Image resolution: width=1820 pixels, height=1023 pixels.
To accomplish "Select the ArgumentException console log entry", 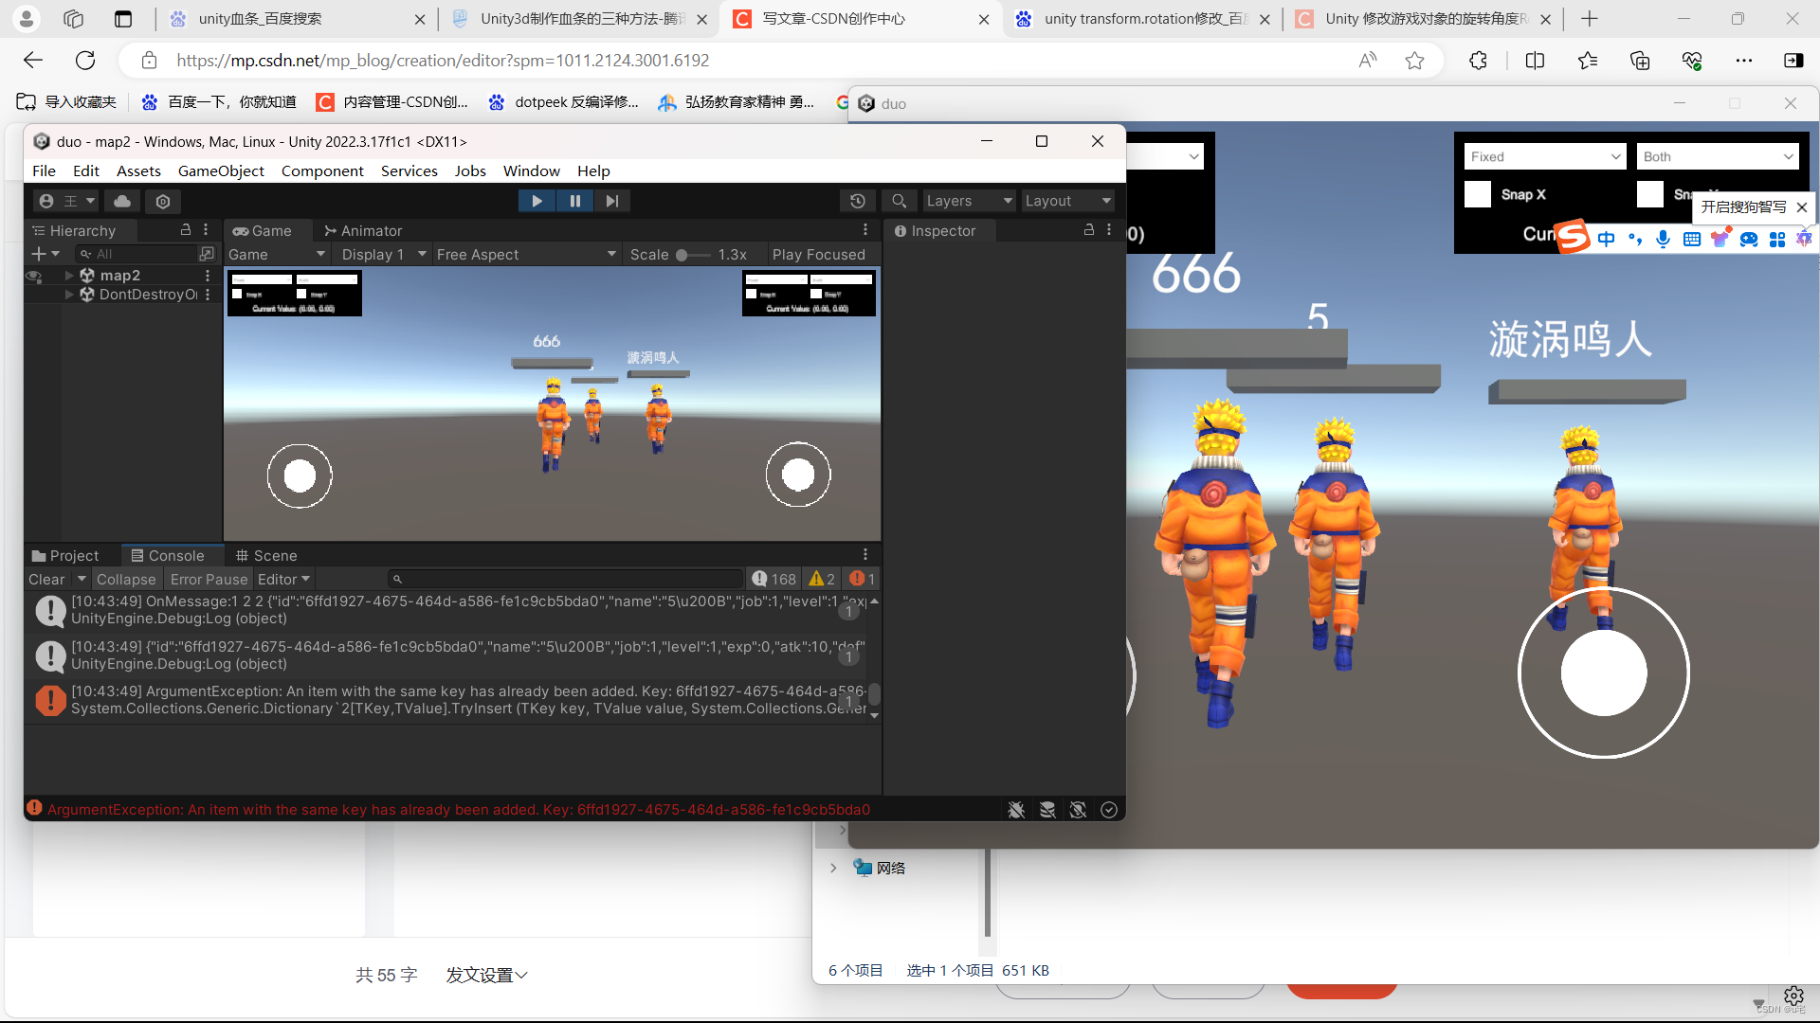I will coord(464,700).
